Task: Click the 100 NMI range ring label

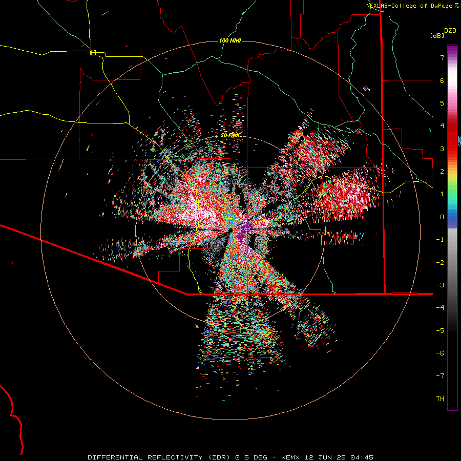Action: 230,40
